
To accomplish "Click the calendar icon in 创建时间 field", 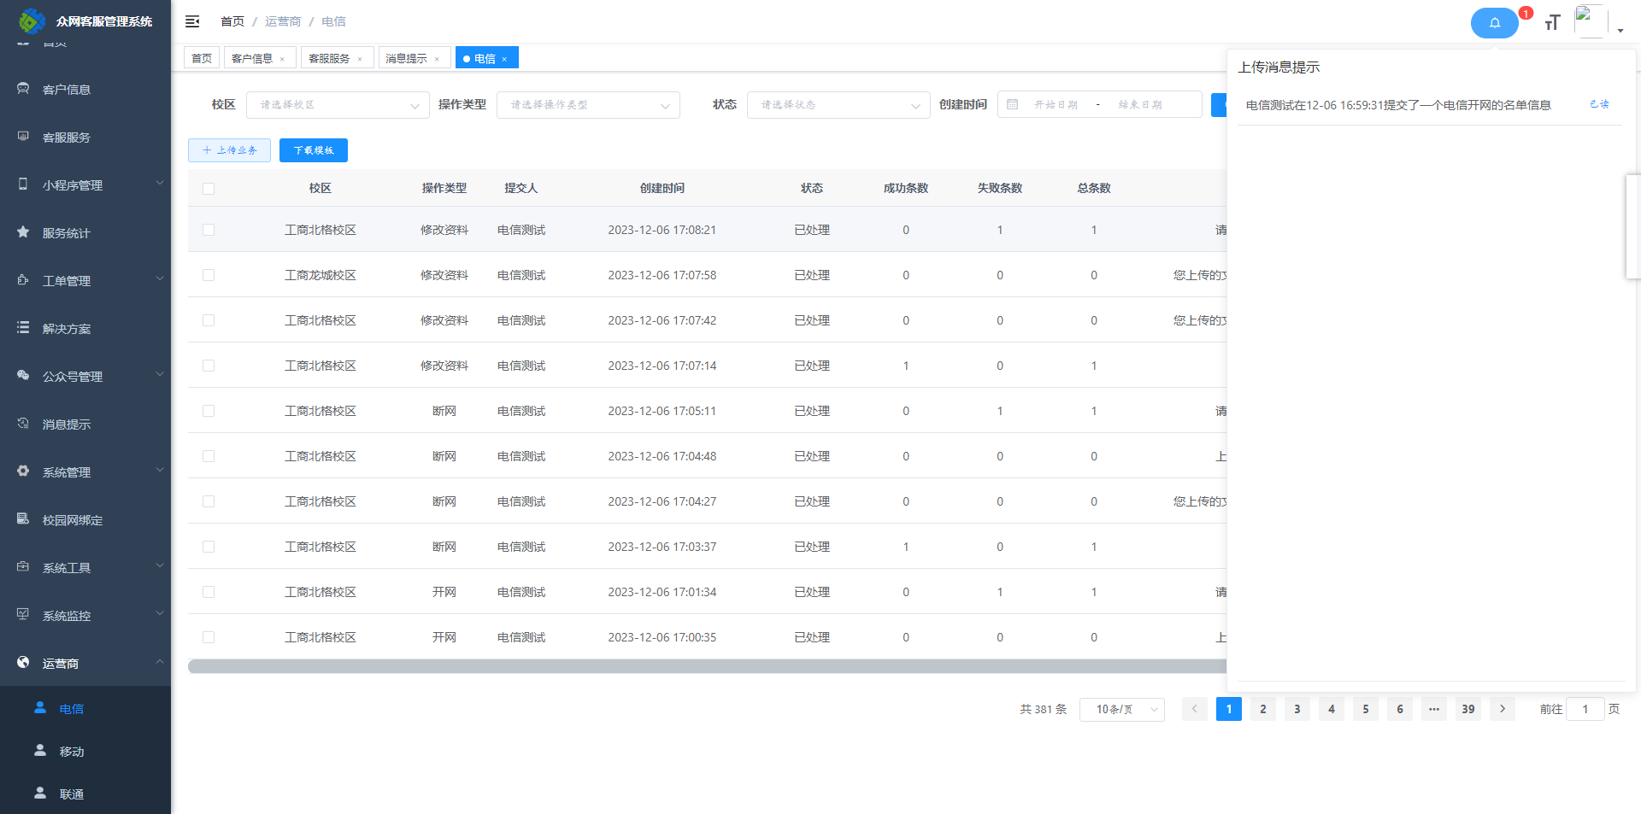I will (1013, 104).
